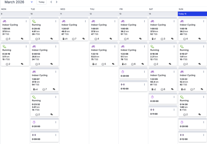
Task: Open options menu on Sunday's 0:12:00 strength workout
Action: (203, 135)
